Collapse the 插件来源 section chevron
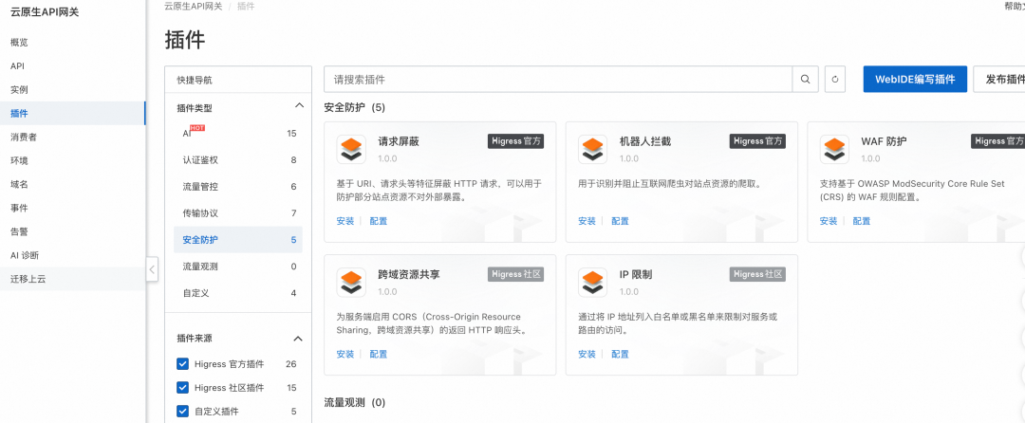The image size is (1025, 423). pos(298,339)
